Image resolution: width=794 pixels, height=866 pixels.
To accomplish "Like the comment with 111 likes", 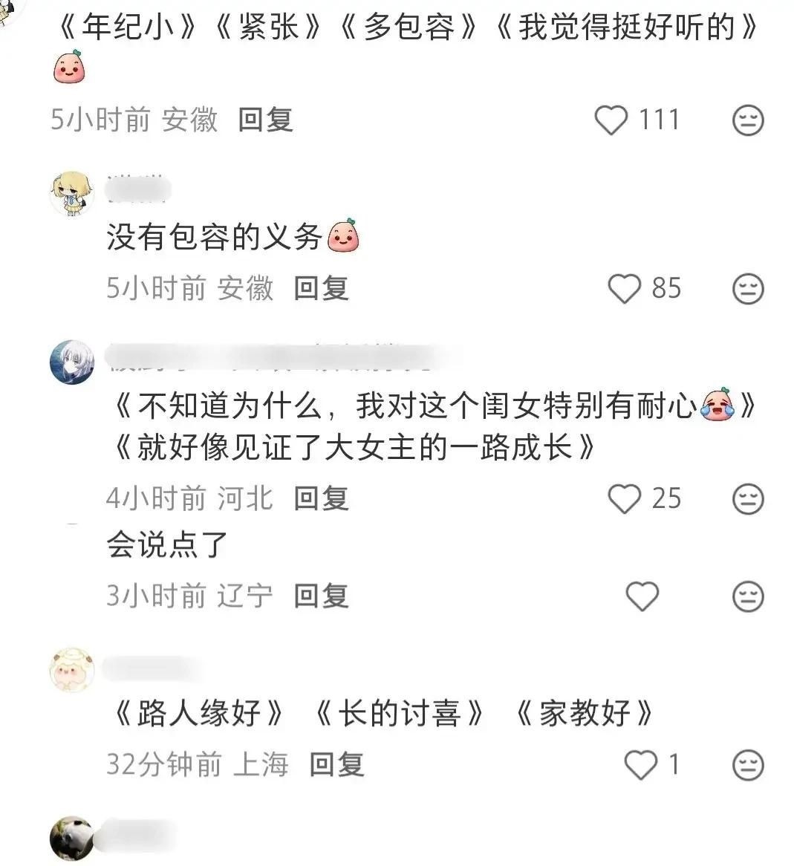I will (x=611, y=120).
